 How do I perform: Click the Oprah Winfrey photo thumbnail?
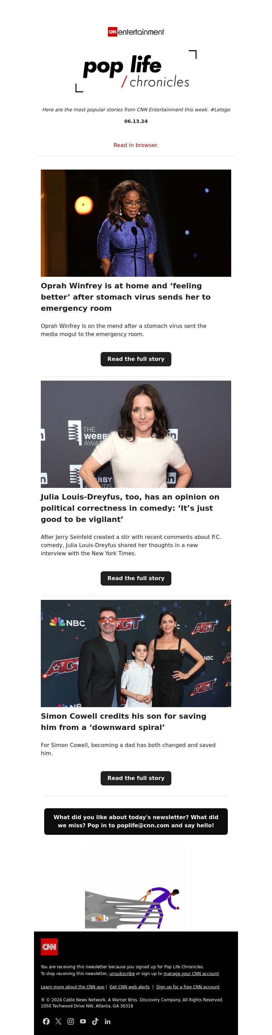tap(136, 223)
